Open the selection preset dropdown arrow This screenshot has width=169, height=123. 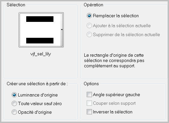pyautogui.click(x=62, y=30)
